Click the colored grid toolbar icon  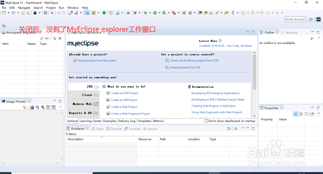94,13
